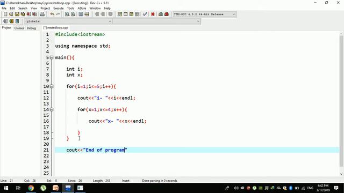
Task: Open the File menu
Action: pyautogui.click(x=4, y=9)
